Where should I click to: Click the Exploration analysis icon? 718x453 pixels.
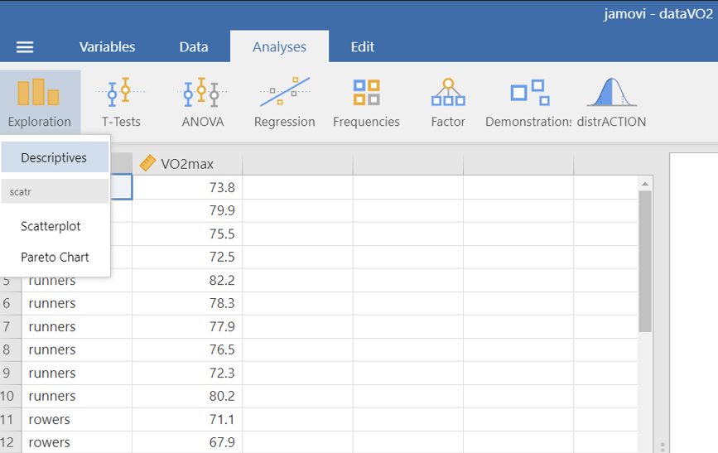tap(40, 102)
